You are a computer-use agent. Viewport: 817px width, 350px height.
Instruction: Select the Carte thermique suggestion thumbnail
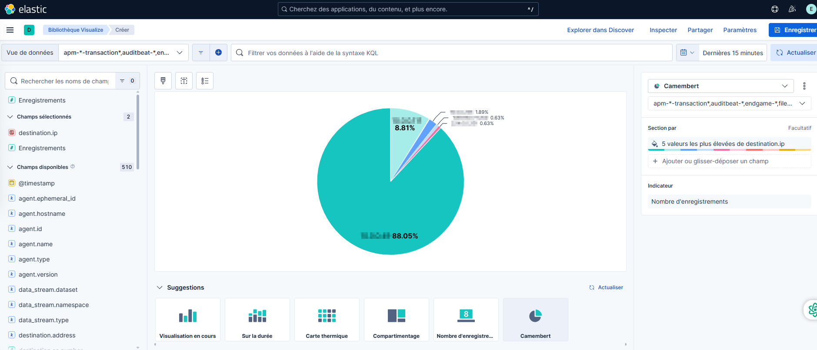pos(327,320)
